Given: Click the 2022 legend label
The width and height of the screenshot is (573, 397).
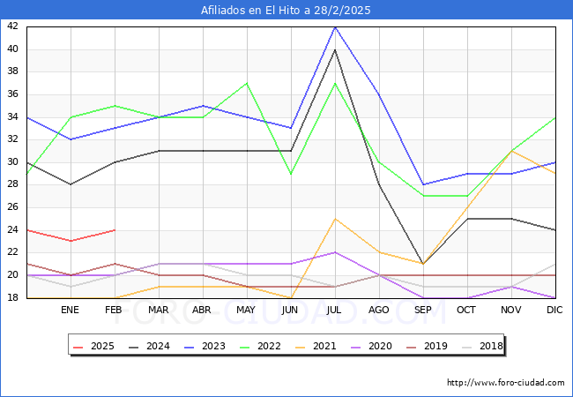Looking at the screenshot, I should pos(269,346).
